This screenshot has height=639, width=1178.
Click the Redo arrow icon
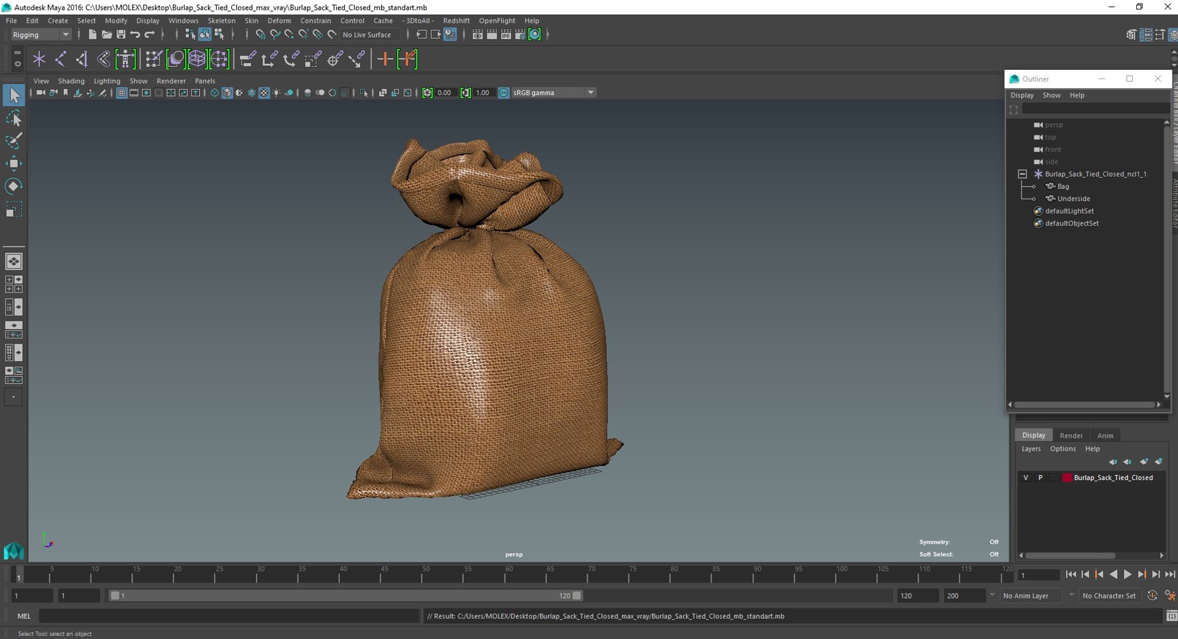click(150, 34)
